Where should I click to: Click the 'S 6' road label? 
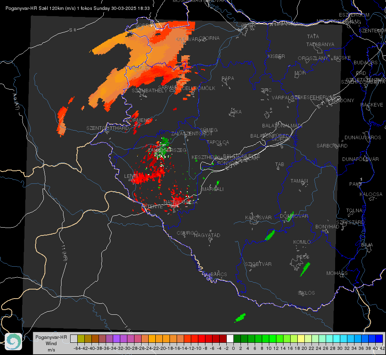click(73, 30)
